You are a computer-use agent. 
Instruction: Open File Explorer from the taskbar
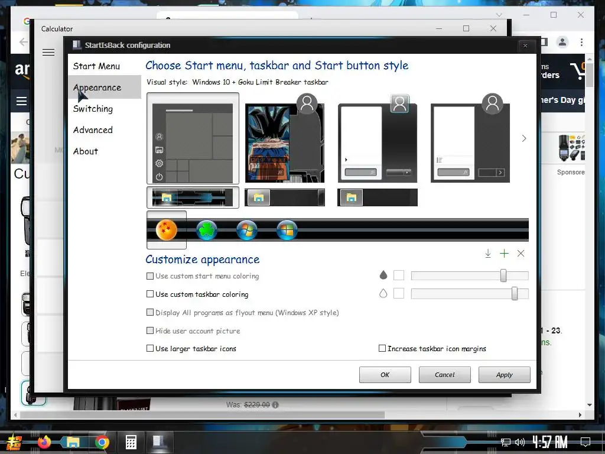73,442
